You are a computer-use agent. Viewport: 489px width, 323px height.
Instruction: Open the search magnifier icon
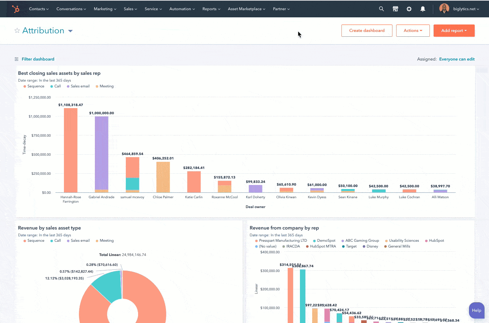pyautogui.click(x=381, y=9)
